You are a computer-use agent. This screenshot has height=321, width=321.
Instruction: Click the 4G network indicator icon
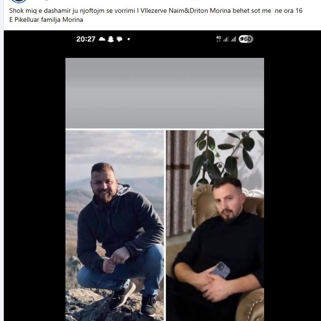pos(219,39)
